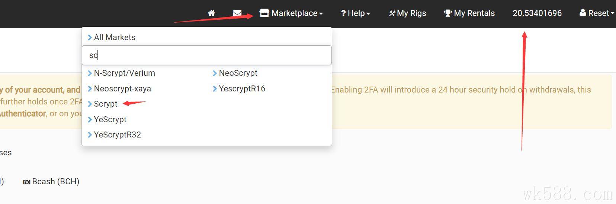Select YeScryptR32 market
Screen dimensions: 616x204
click(117, 135)
